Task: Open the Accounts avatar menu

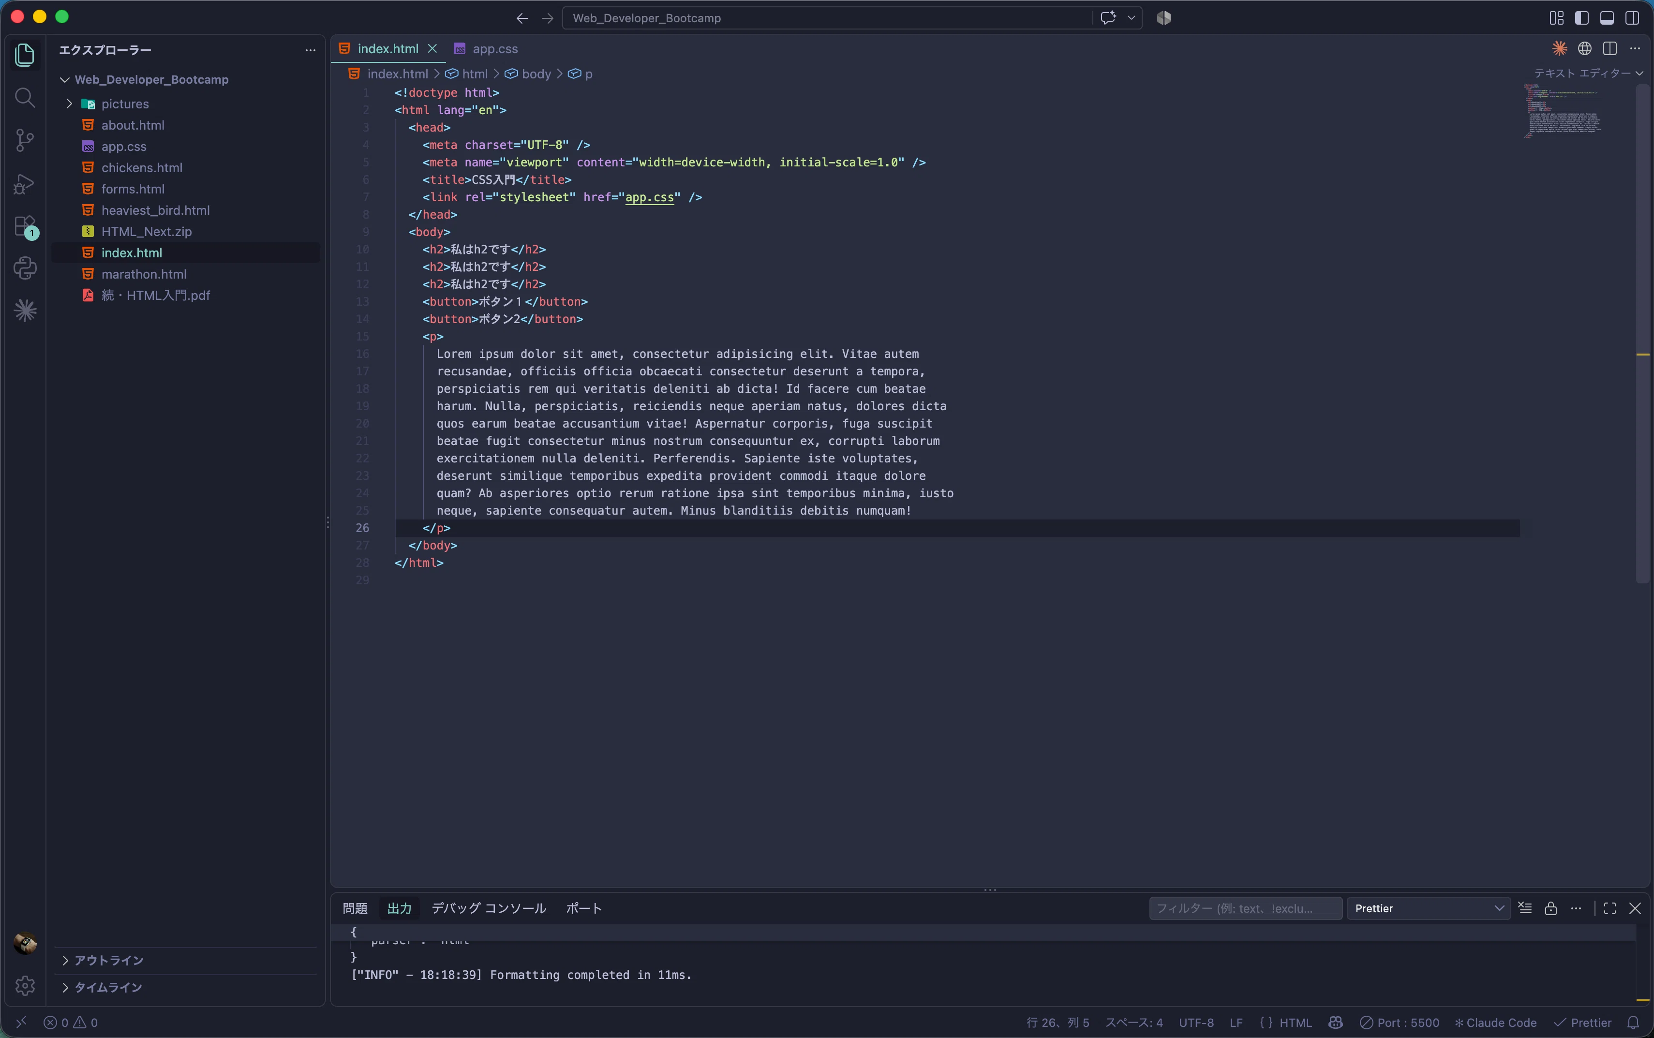Action: 25,943
